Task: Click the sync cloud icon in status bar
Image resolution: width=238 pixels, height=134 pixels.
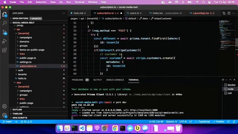Action: 16,122
